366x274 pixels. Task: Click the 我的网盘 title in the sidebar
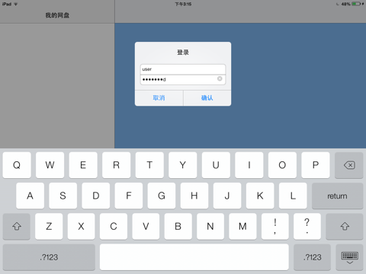coord(57,15)
